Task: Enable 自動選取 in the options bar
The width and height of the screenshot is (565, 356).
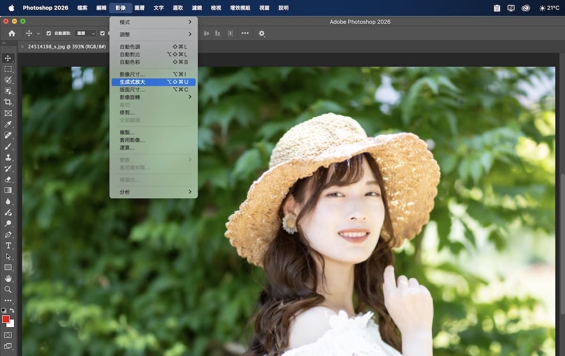Action: pos(48,33)
